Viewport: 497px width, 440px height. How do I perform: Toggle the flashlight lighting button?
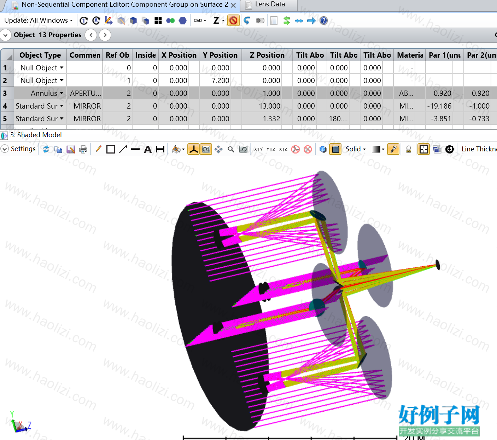pos(393,149)
